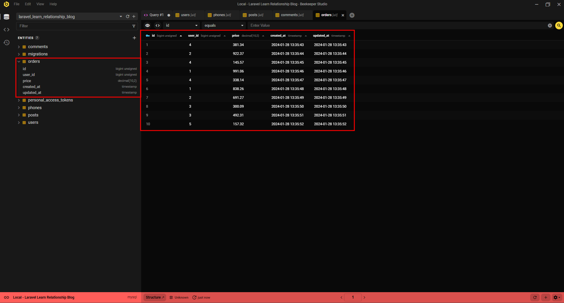Viewport: 564px width, 303px height.
Task: Run the filter search with magnifier icon
Action: 558,26
